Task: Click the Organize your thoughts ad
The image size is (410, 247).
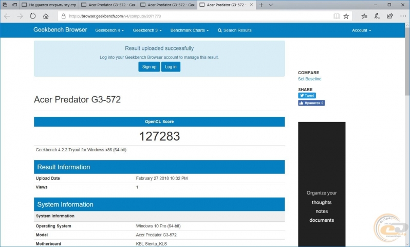Action: (x=322, y=184)
